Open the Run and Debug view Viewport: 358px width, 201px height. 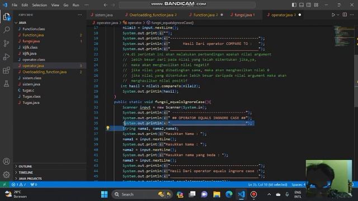6,57
